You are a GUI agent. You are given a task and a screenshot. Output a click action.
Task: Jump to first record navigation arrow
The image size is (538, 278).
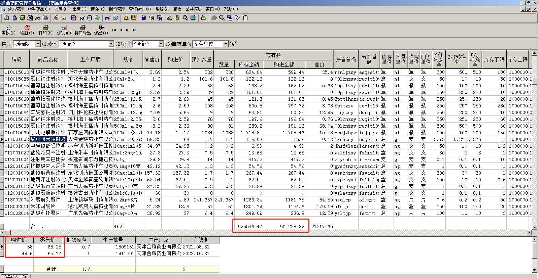[x=114, y=30]
